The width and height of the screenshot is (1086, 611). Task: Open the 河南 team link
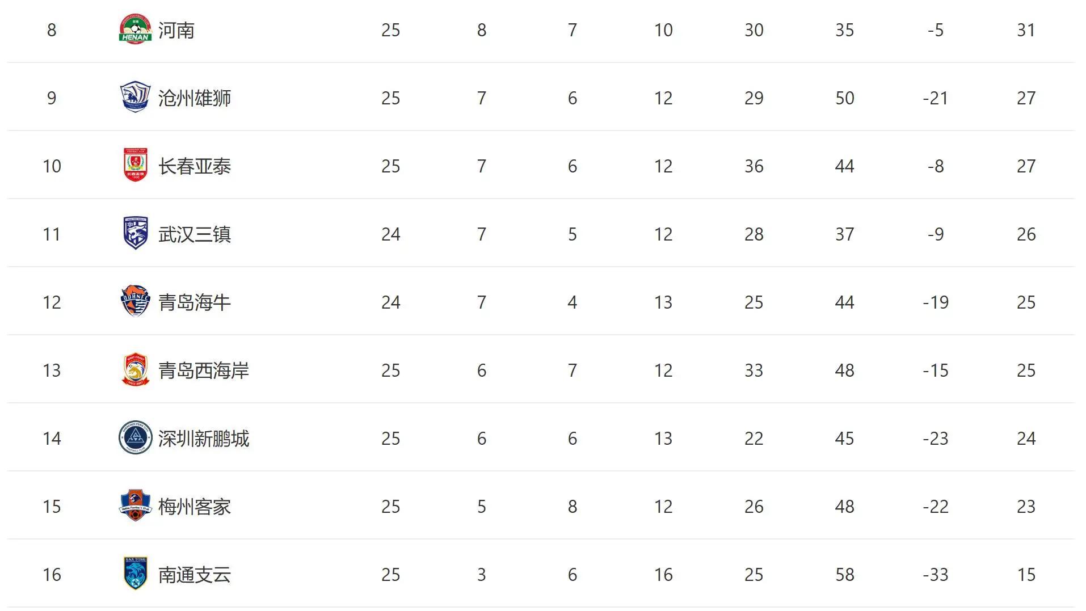(x=176, y=30)
